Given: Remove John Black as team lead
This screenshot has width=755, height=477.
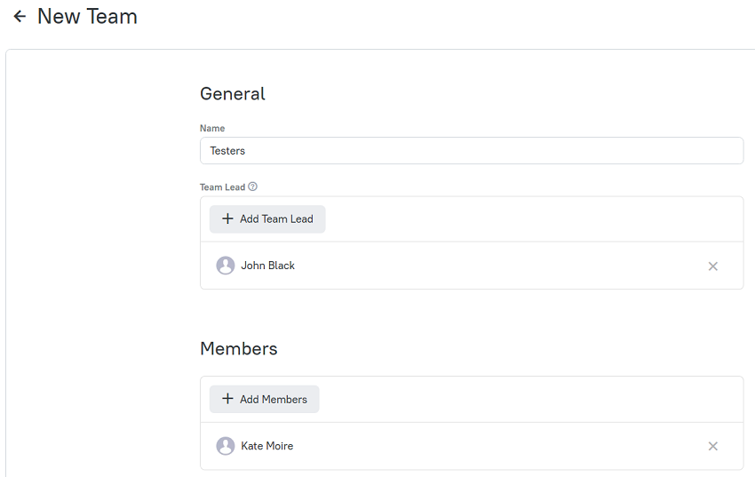Looking at the screenshot, I should [x=713, y=266].
